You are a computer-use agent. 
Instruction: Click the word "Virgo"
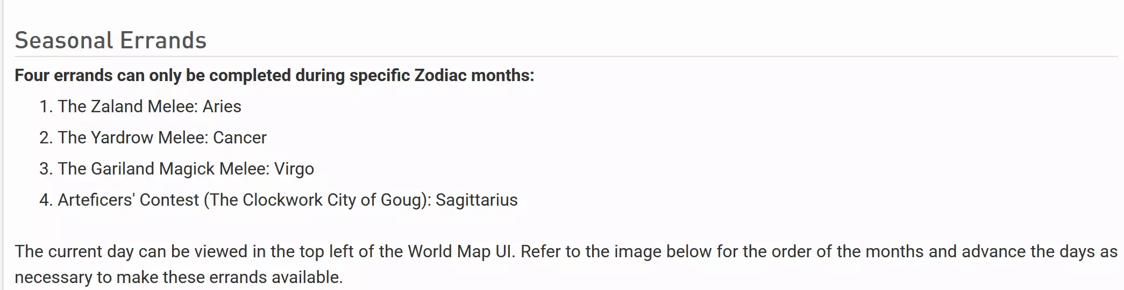point(294,169)
